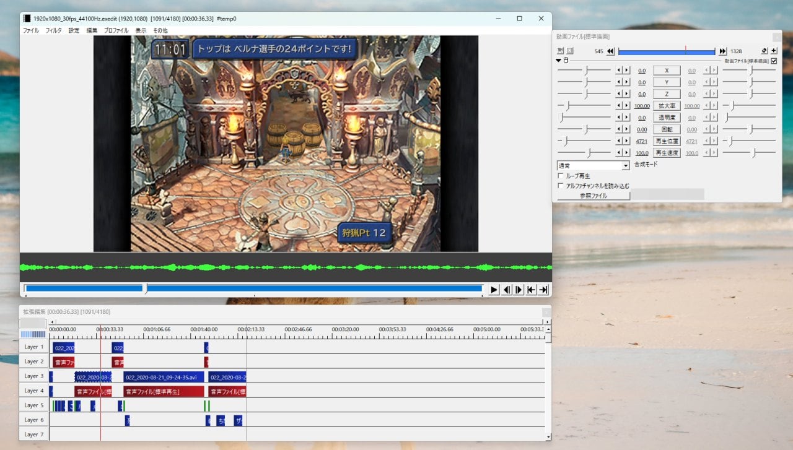Open the 合成モード dropdown showing 通常
Image resolution: width=793 pixels, height=450 pixels.
(x=594, y=165)
